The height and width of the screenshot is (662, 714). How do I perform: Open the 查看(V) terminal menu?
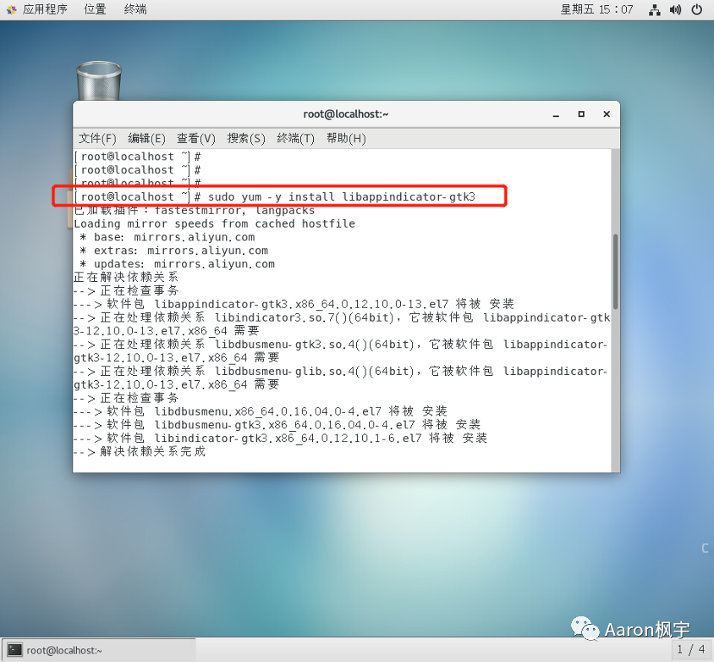[x=195, y=138]
